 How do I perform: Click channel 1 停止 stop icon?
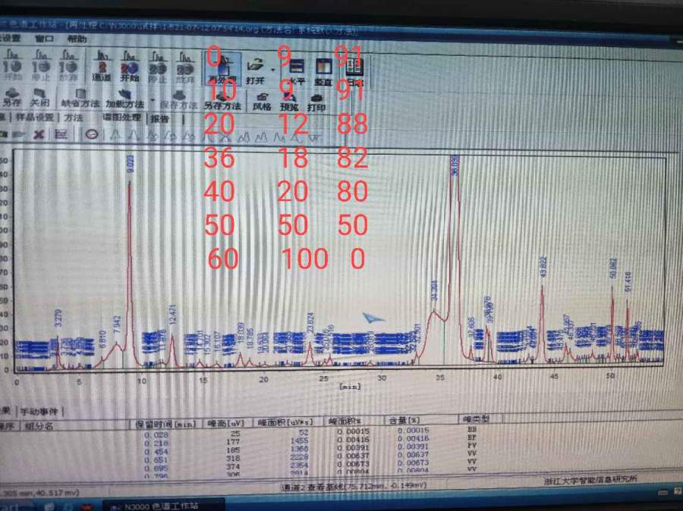point(40,64)
